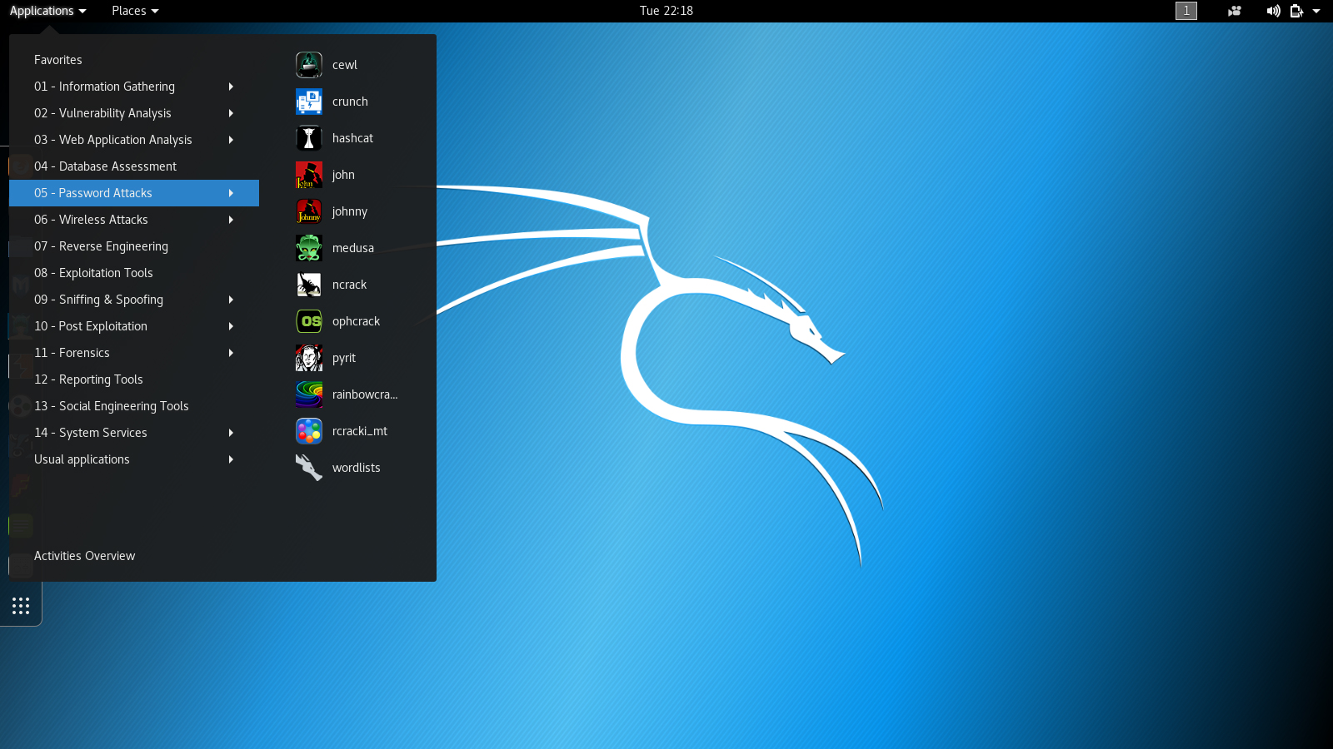Open 14 - System Services category
The width and height of the screenshot is (1333, 749).
134,433
